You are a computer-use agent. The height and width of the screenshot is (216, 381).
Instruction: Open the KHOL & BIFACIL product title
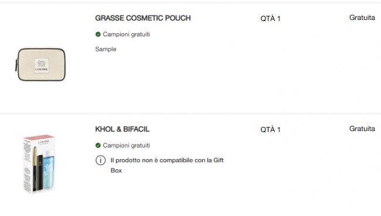pos(123,129)
